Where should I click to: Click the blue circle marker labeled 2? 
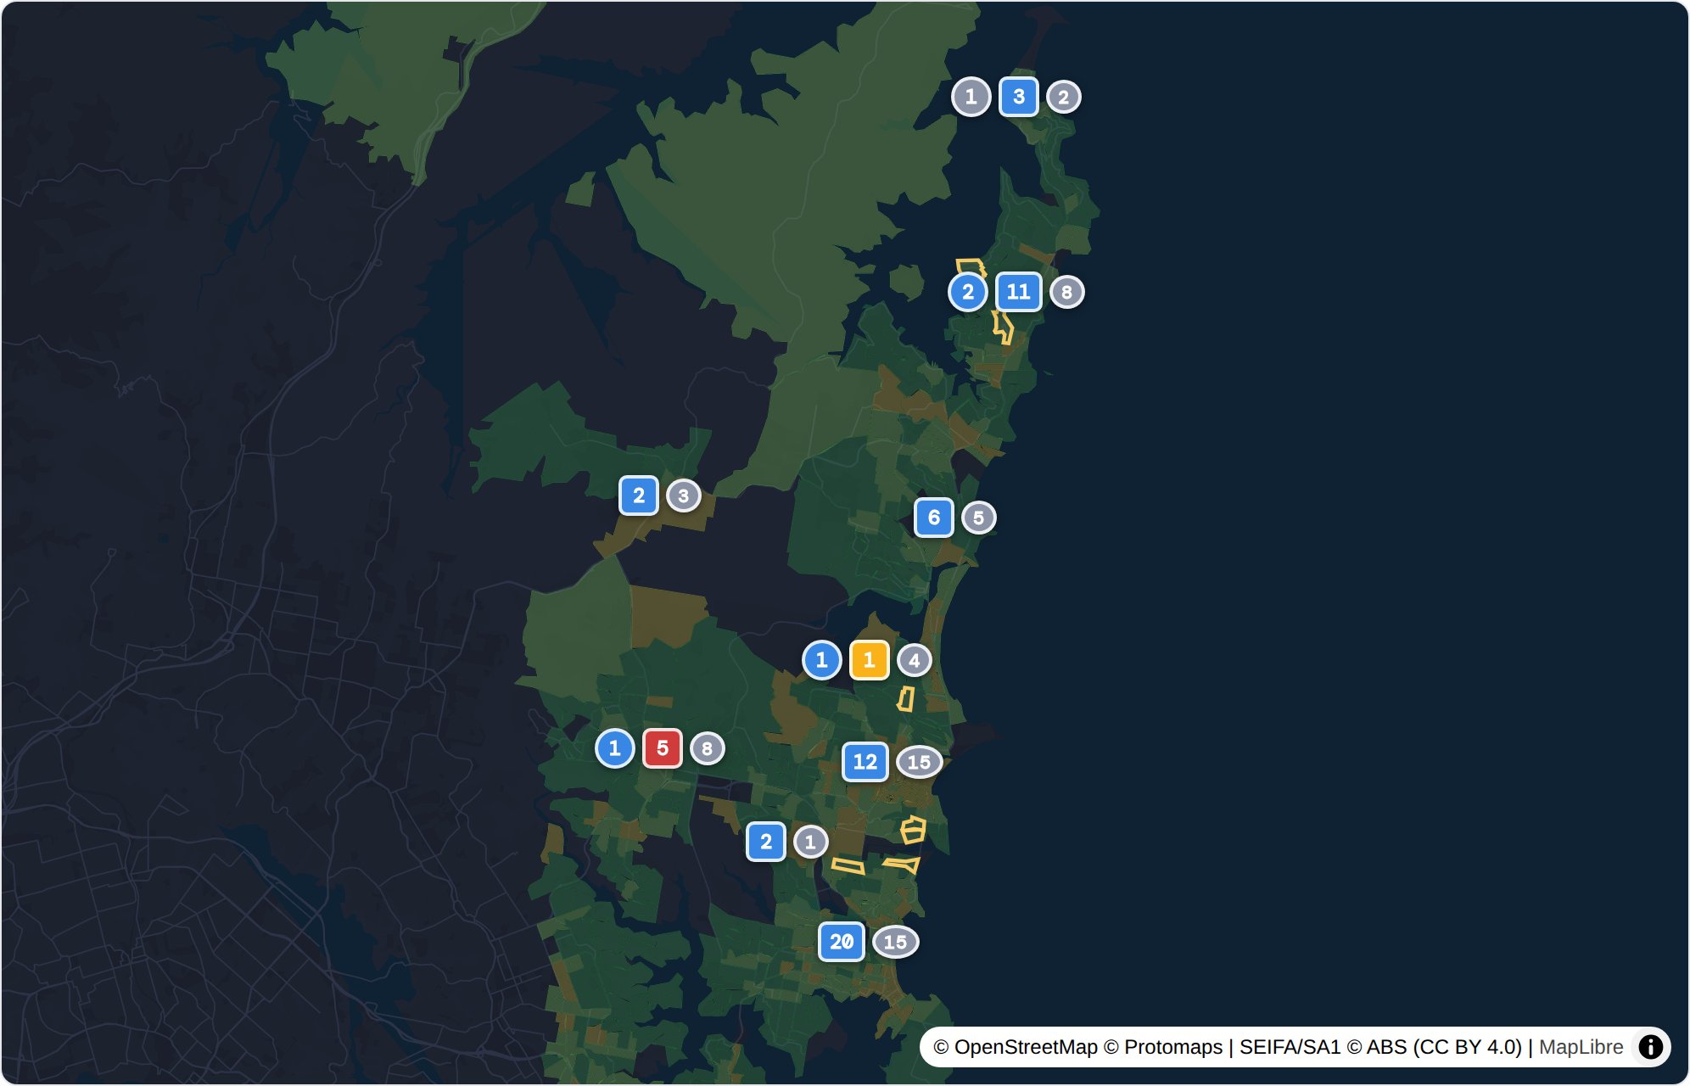[968, 292]
